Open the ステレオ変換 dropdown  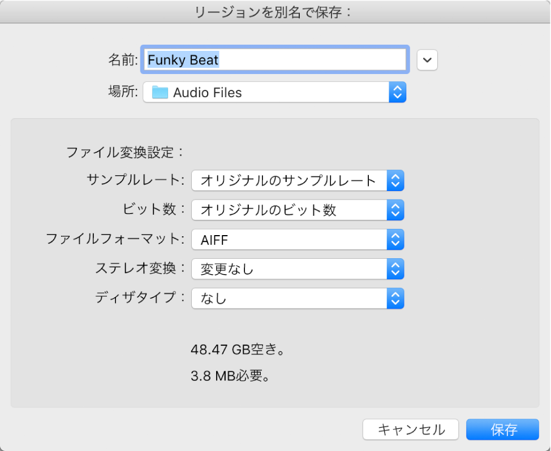(298, 269)
